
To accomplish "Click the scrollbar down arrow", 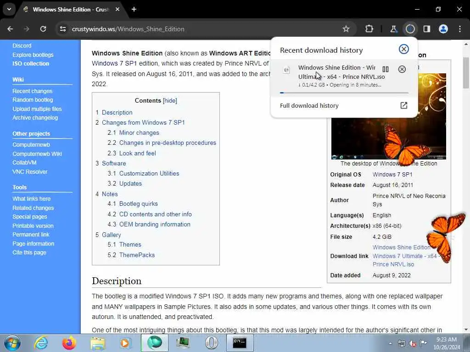I will [466, 330].
